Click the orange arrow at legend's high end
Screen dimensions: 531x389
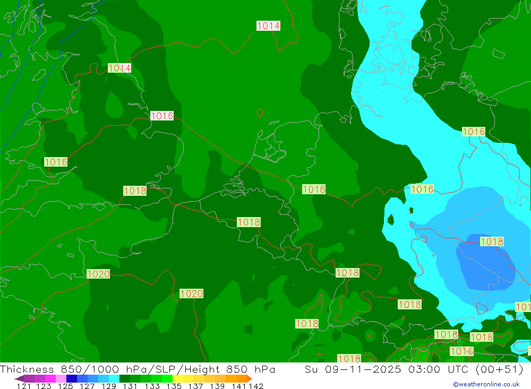click(x=250, y=378)
